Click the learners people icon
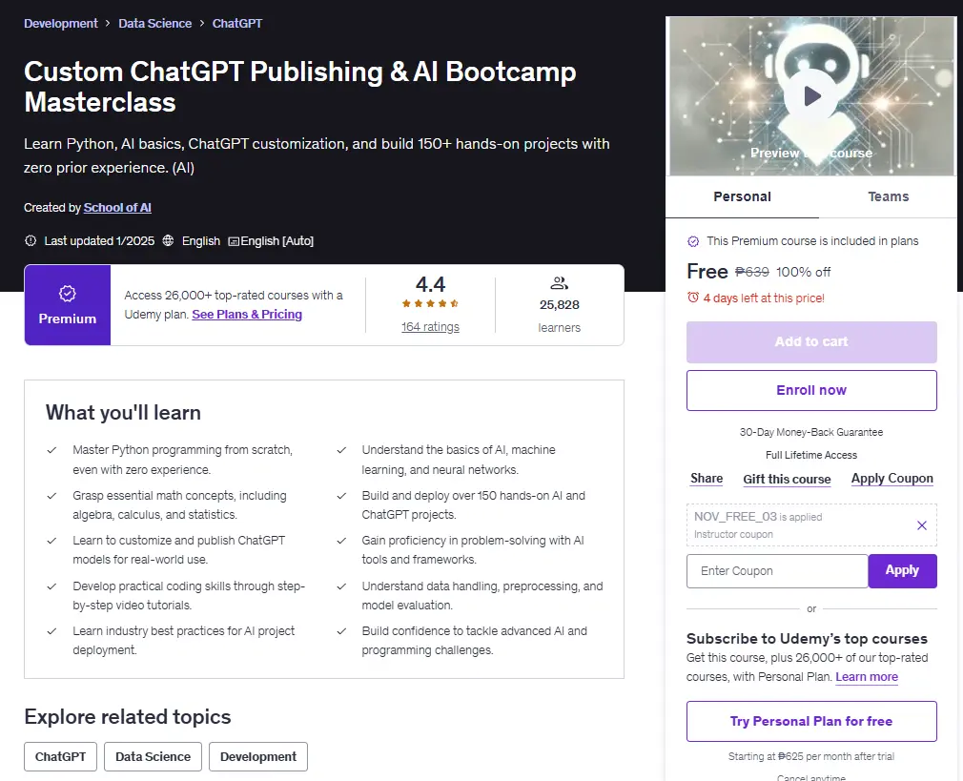The width and height of the screenshot is (963, 781). point(559,283)
